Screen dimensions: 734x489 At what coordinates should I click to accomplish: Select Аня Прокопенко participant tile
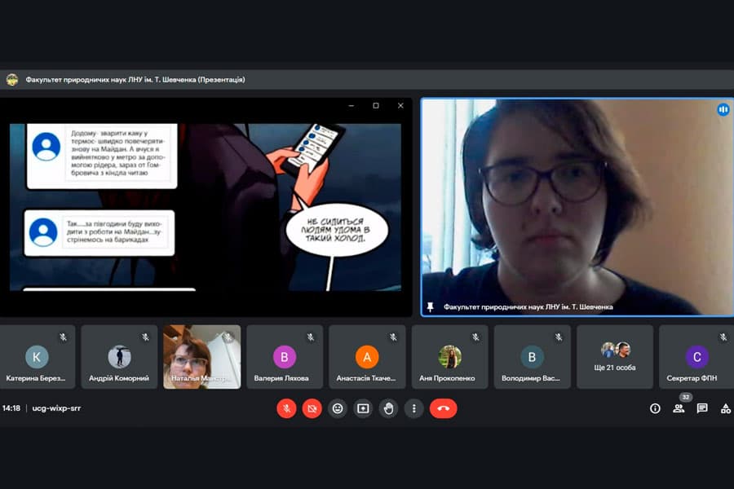[450, 357]
